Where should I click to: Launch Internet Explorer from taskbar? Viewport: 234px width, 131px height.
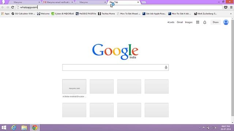(x=14, y=128)
